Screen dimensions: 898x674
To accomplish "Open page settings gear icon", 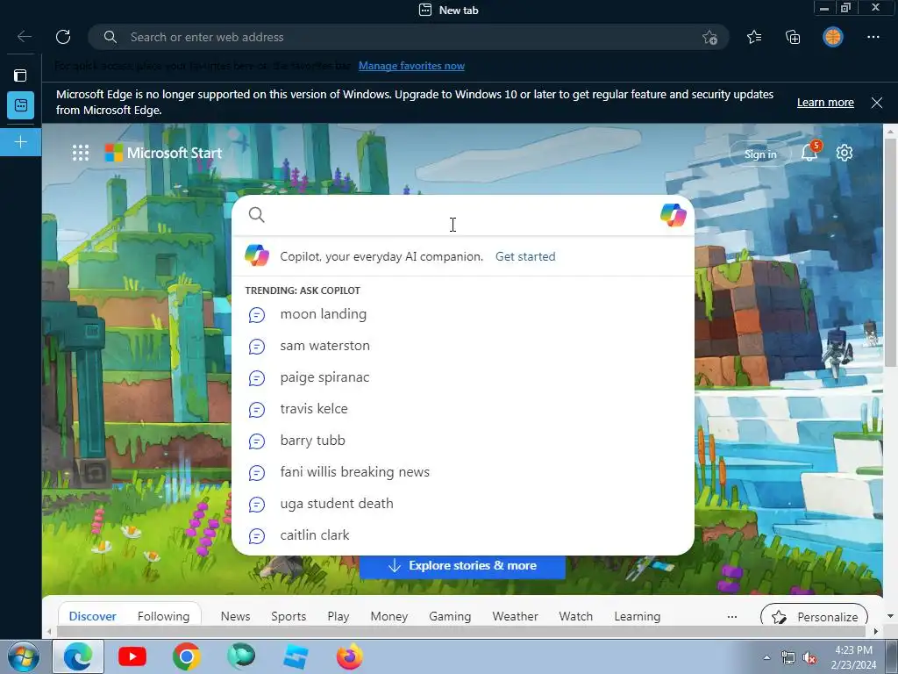I will tap(845, 153).
